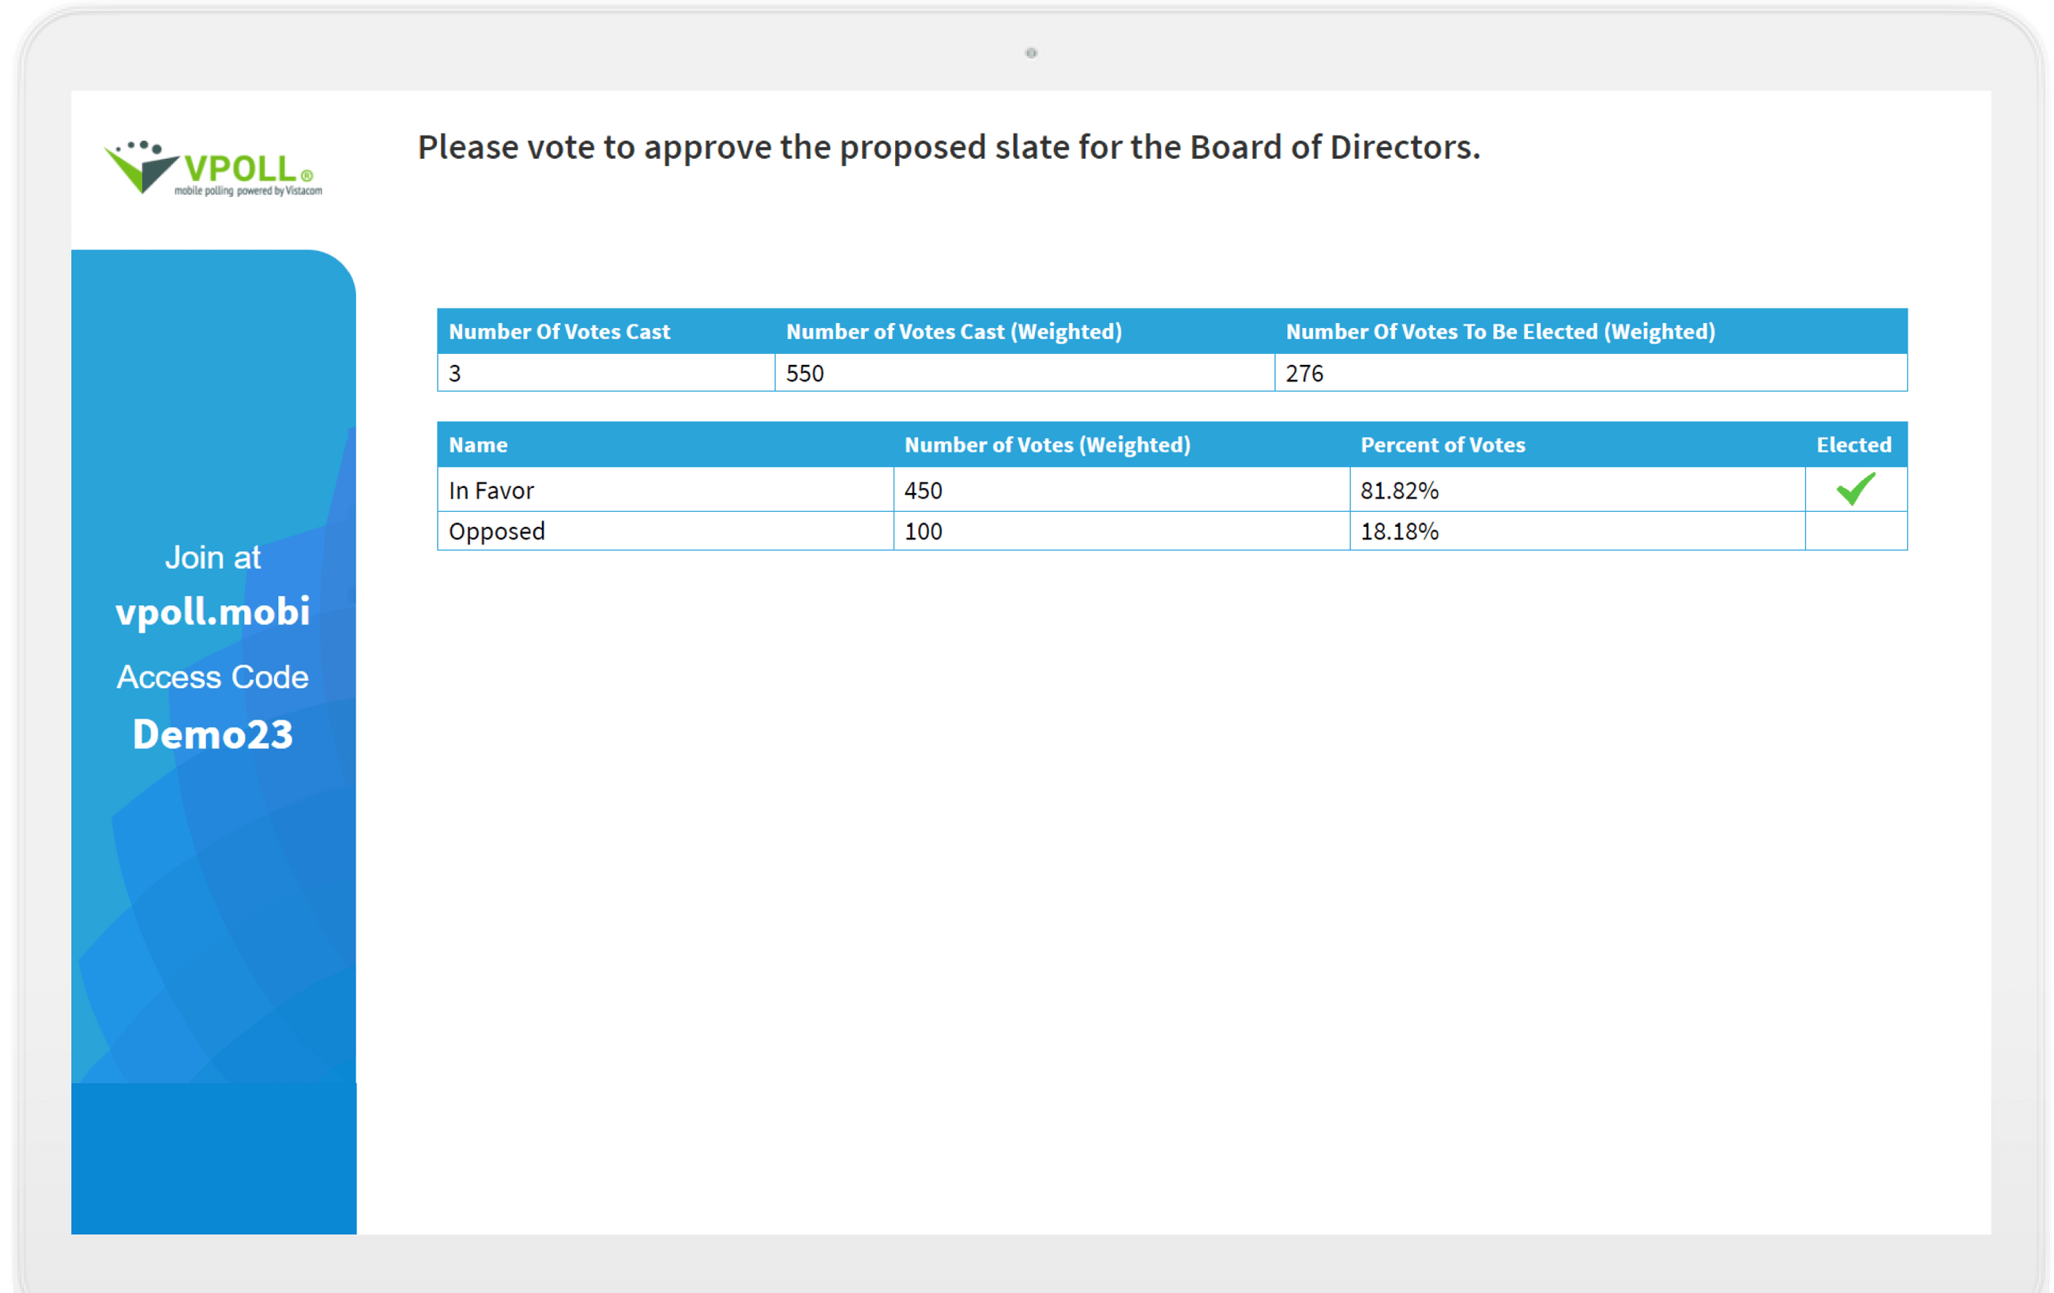Click the Demo23 access code
2054x1293 pixels.
213,735
